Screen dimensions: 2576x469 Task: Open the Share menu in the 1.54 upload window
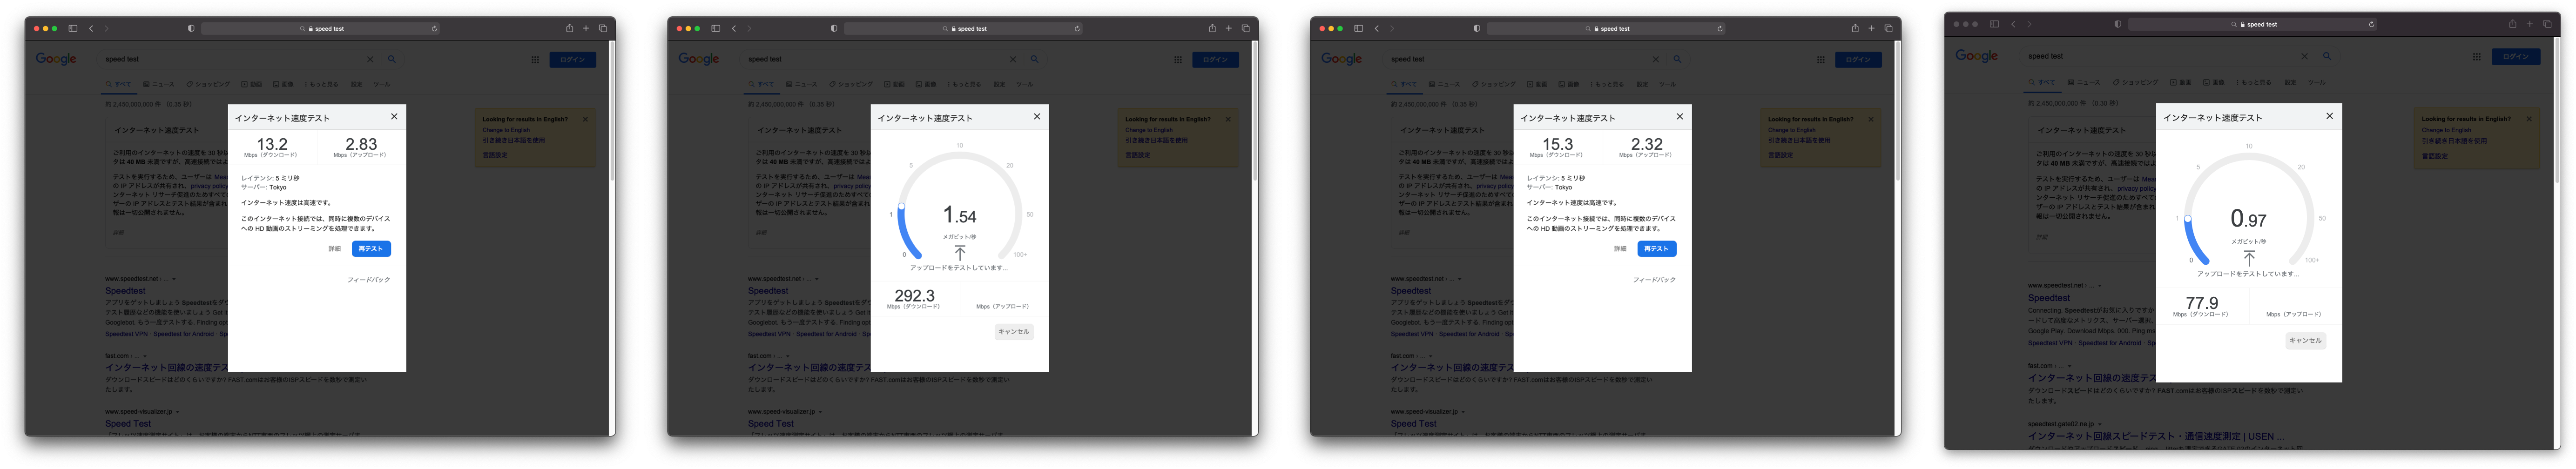[1212, 28]
